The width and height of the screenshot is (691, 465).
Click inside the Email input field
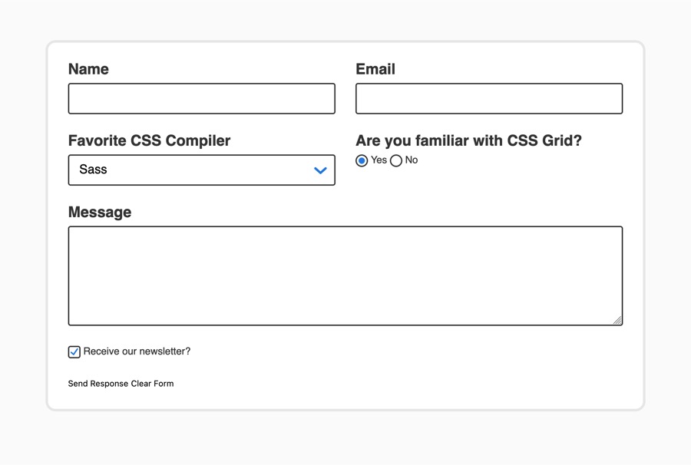tap(488, 98)
